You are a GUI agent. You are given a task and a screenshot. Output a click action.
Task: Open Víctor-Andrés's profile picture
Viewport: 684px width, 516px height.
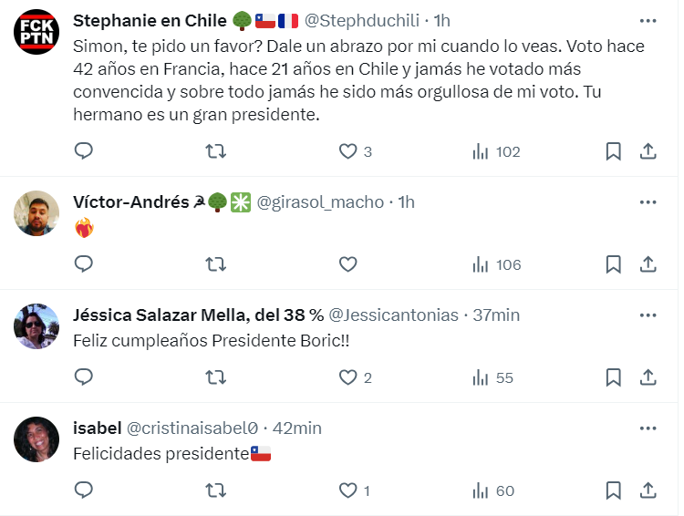tap(36, 213)
